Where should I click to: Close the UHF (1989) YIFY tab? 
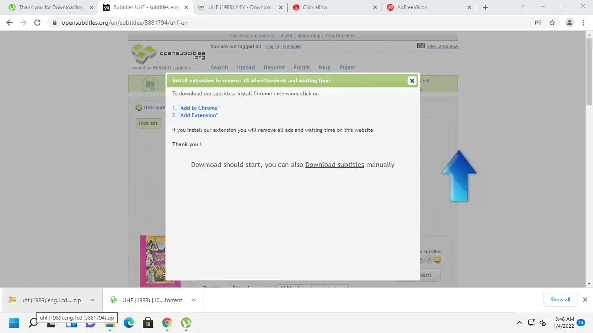click(x=280, y=7)
